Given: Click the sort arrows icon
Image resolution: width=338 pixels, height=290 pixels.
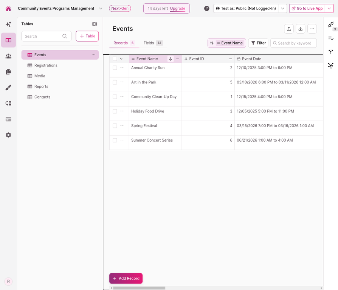Looking at the screenshot, I should [x=212, y=43].
